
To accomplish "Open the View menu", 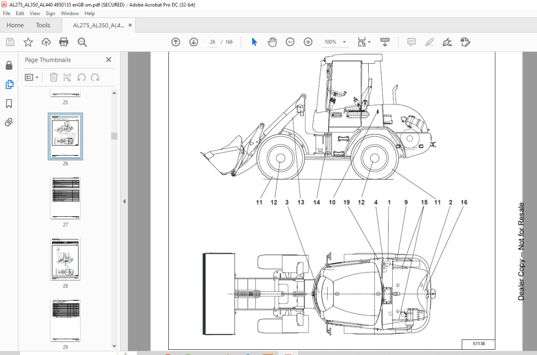I will 35,13.
